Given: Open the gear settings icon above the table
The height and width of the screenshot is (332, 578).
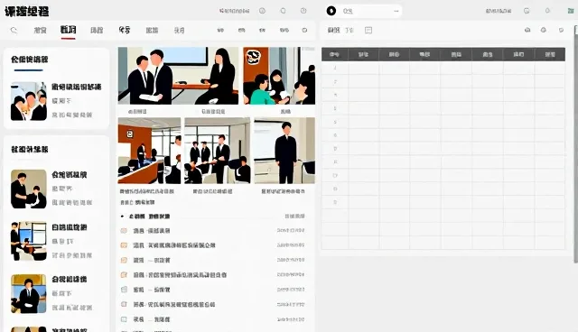Looking at the screenshot, I should [544, 30].
